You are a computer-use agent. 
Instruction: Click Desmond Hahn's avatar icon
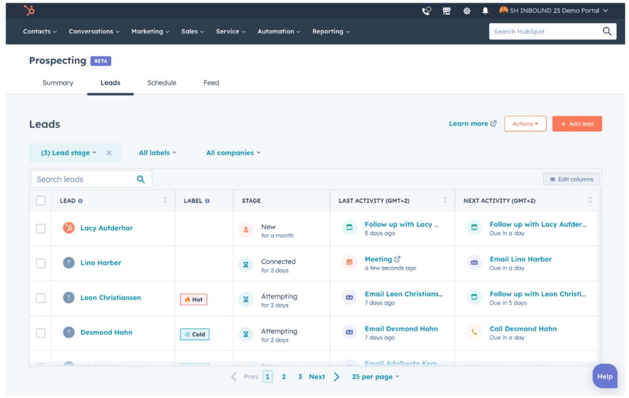click(x=68, y=333)
